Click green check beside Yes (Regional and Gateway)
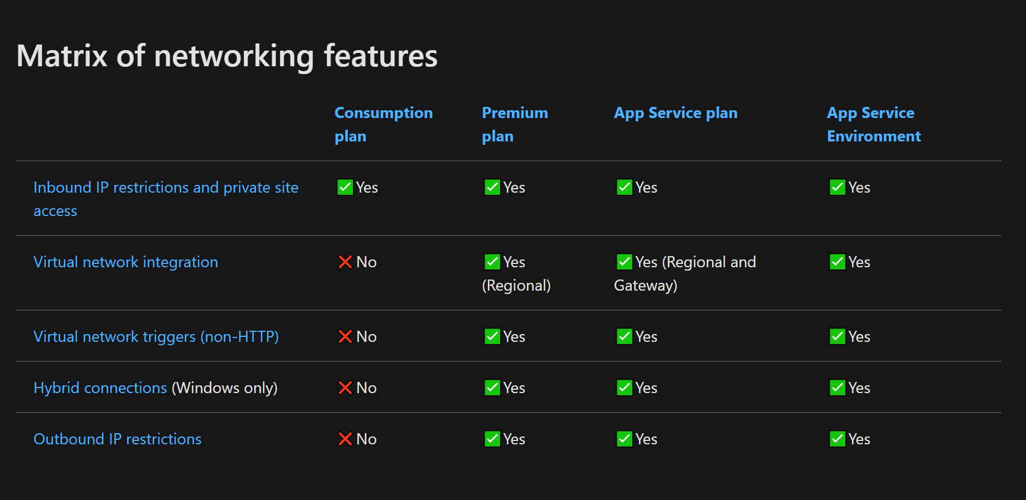The height and width of the screenshot is (500, 1026). coord(625,262)
